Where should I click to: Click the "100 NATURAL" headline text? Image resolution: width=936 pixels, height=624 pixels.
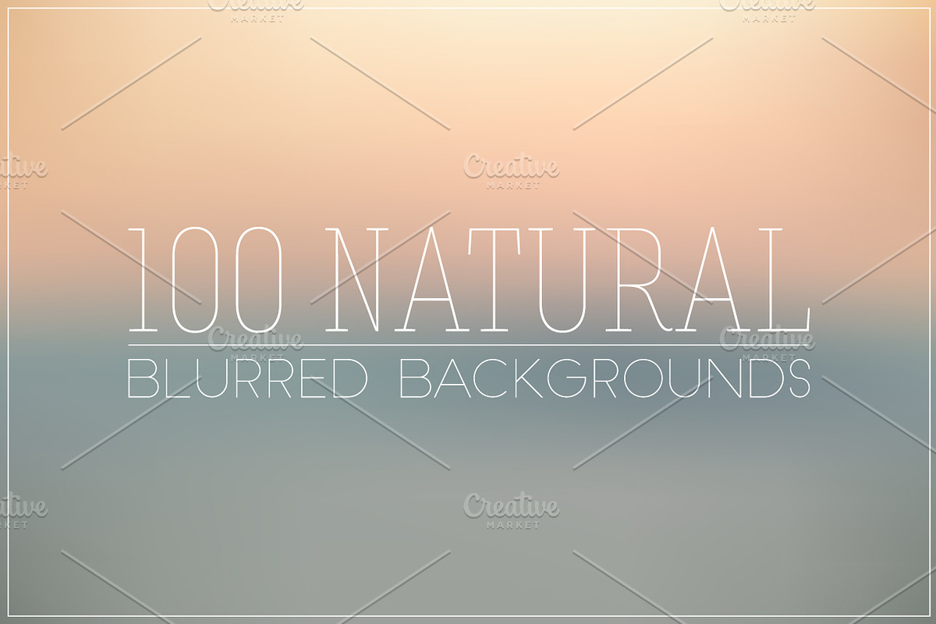tap(469, 280)
